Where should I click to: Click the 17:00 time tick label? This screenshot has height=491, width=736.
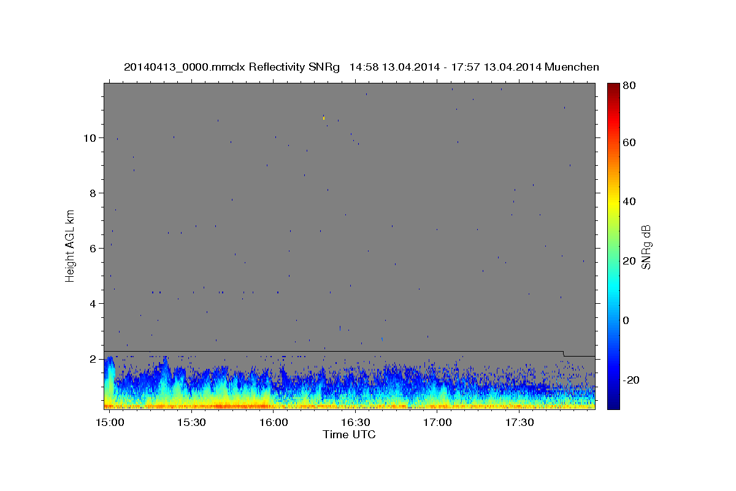click(437, 422)
